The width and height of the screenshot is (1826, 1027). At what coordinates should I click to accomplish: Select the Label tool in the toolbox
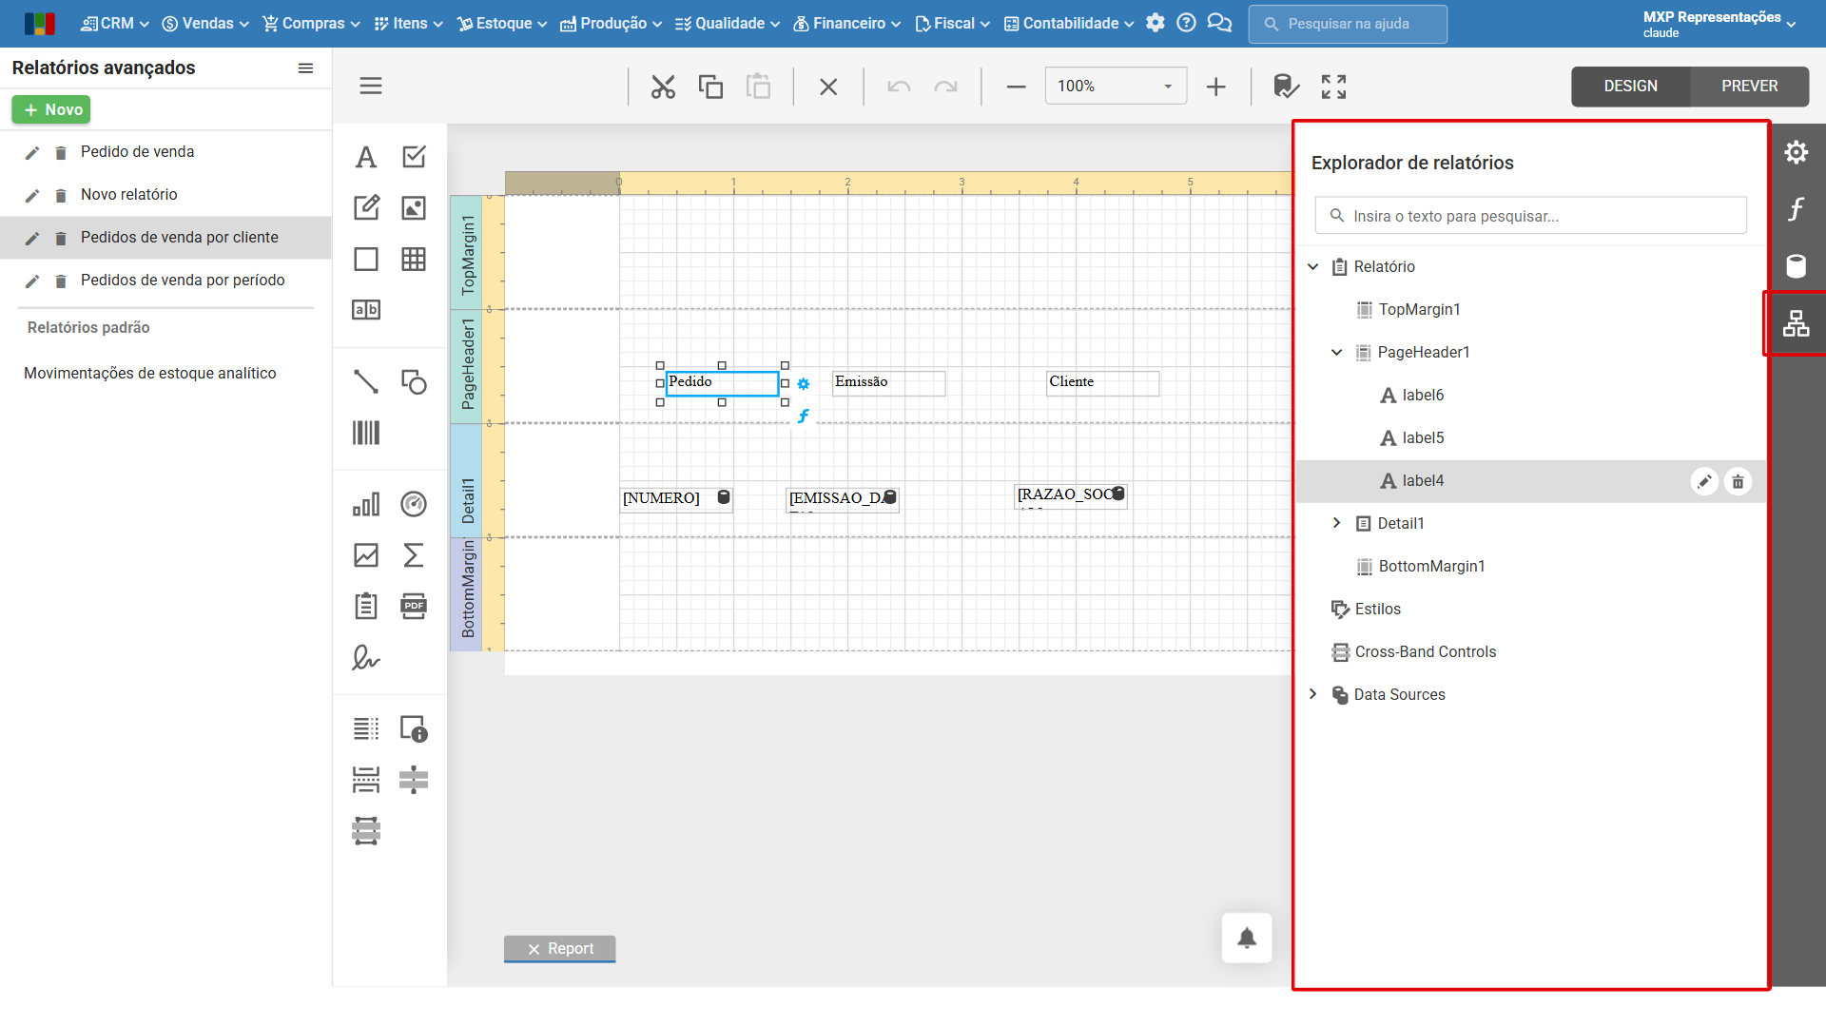click(366, 157)
